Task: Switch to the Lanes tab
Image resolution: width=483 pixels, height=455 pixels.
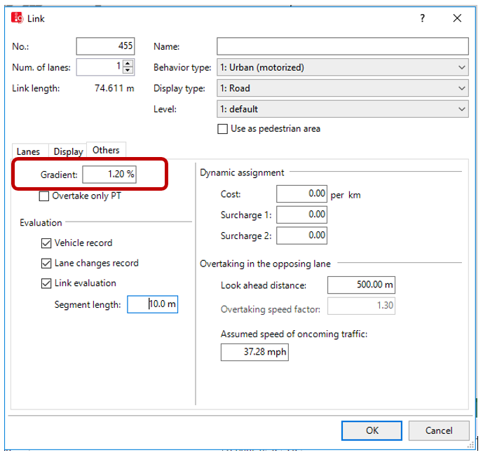Action: coord(28,151)
